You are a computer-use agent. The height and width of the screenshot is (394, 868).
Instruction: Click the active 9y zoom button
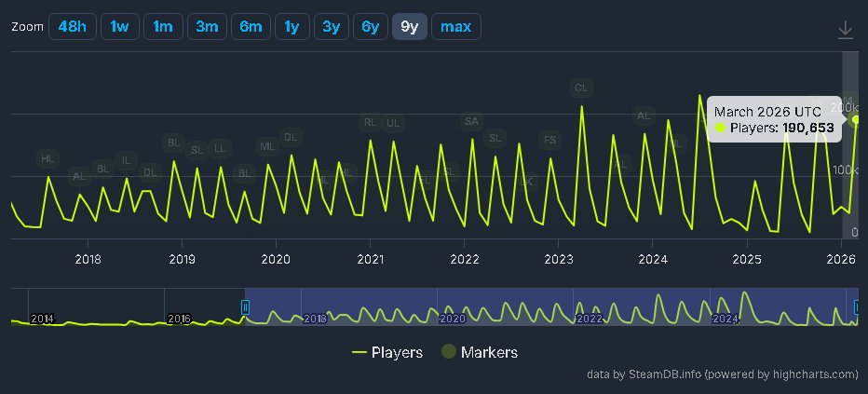(410, 27)
